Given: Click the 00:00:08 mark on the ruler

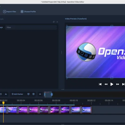Looking at the screenshot, I should pyautogui.click(x=56, y=101).
